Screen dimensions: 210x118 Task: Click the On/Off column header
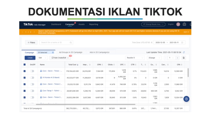tap(33, 65)
